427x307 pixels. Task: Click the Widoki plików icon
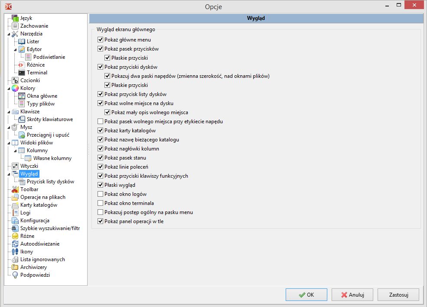coord(15,143)
